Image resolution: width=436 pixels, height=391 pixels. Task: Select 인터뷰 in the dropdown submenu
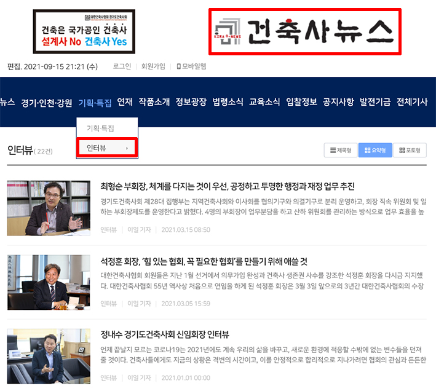click(x=107, y=148)
